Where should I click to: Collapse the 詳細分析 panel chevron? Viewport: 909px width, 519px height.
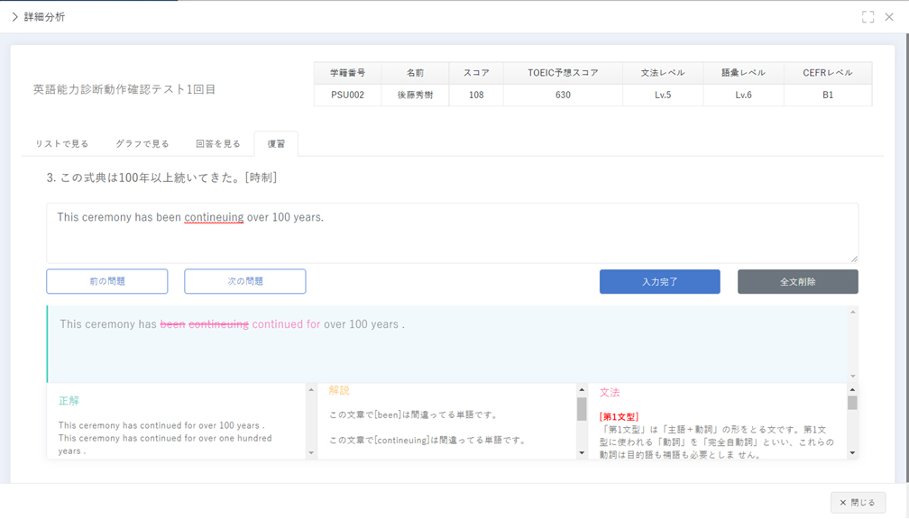tap(14, 17)
